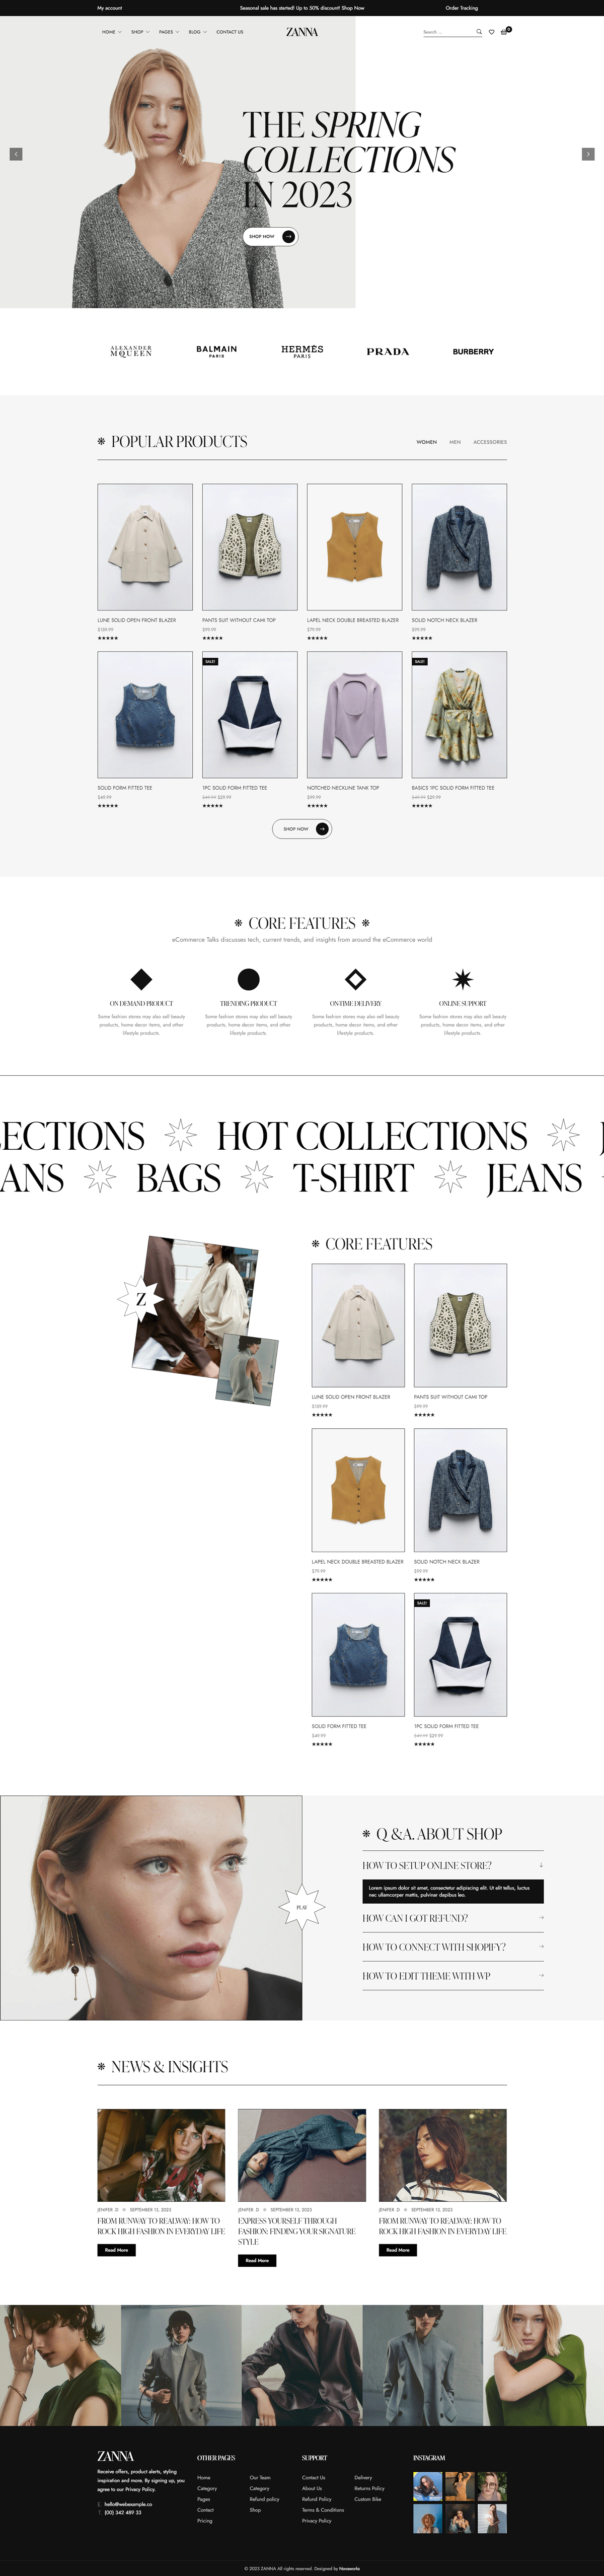604x2576 pixels.
Task: Expand the Pages navigation dropdown
Action: [169, 32]
